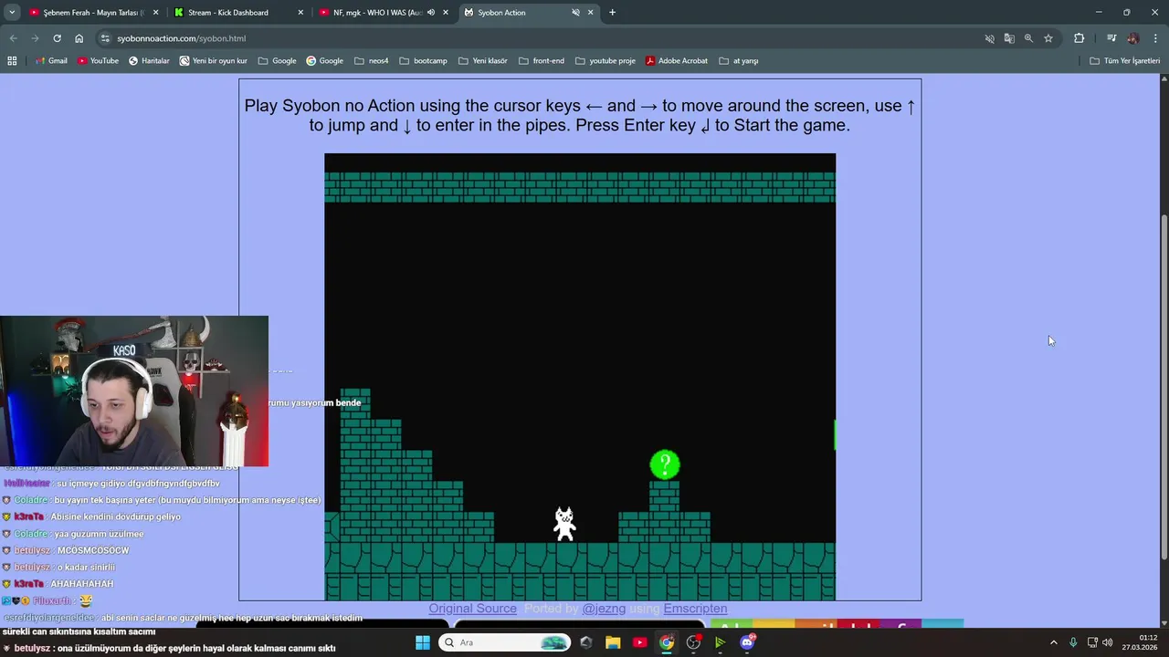Image resolution: width=1169 pixels, height=657 pixels.
Task: Open the @jezng link
Action: pyautogui.click(x=604, y=609)
